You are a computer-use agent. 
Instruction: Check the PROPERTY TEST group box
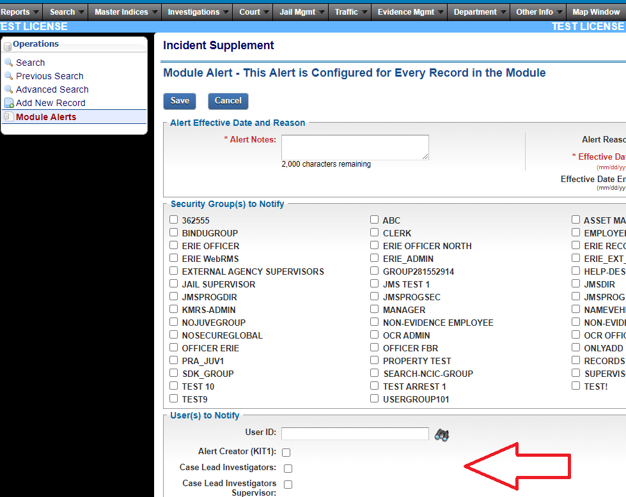374,361
